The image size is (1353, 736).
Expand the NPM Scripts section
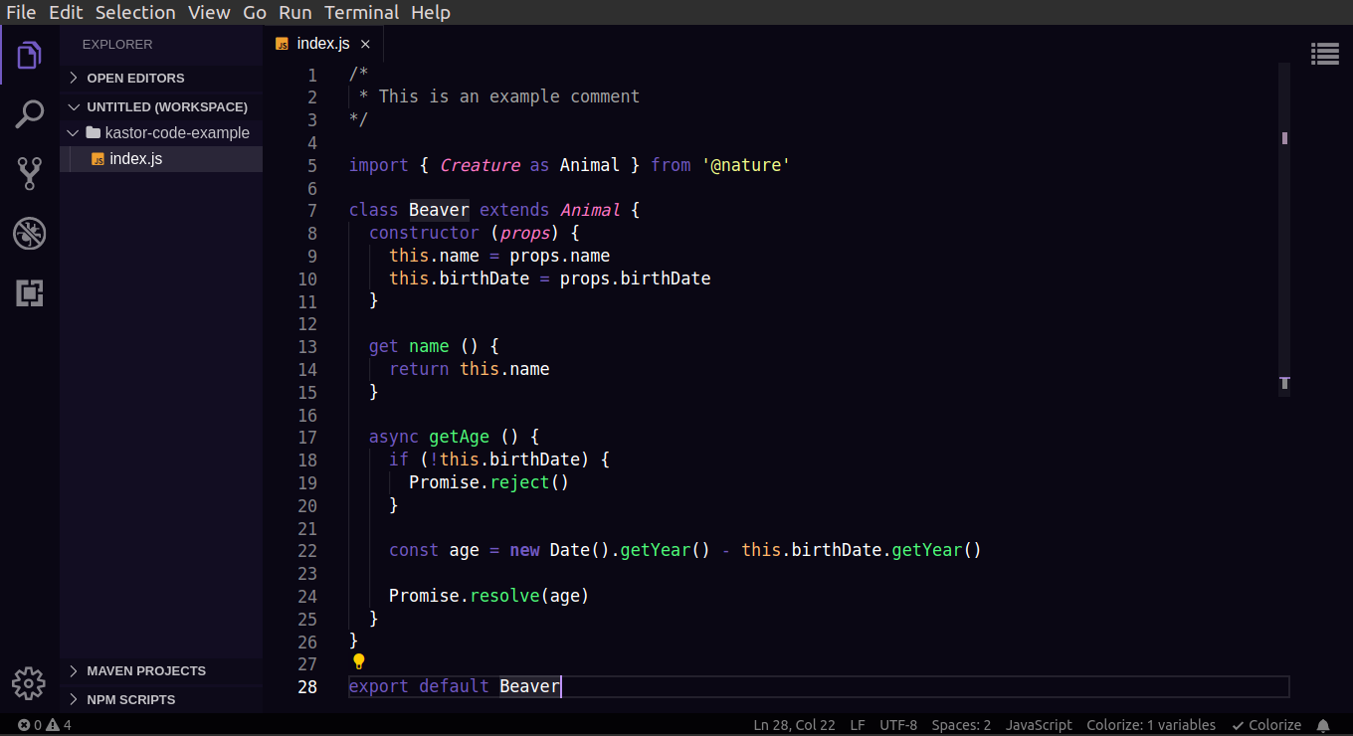163,699
